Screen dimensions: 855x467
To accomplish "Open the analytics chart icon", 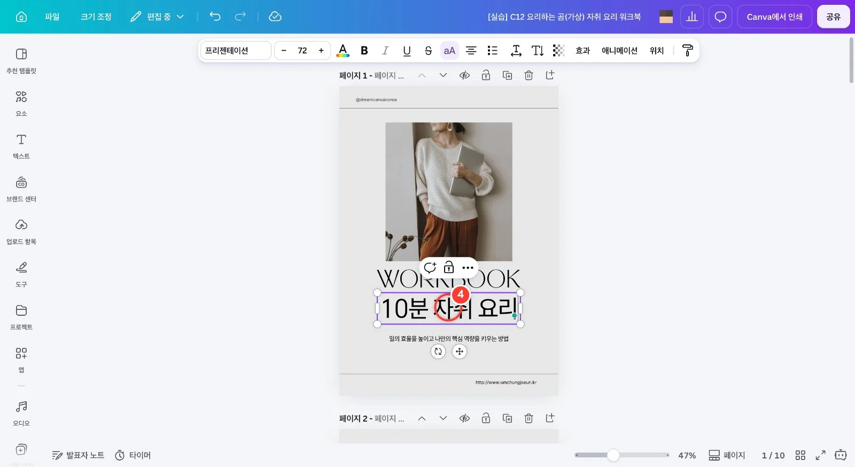I will pyautogui.click(x=692, y=17).
